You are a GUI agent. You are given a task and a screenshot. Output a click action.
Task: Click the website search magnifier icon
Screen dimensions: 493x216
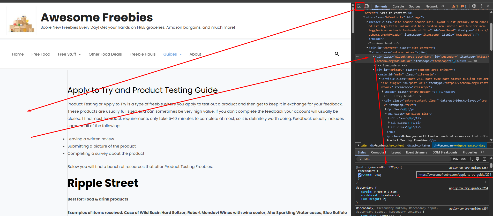pyautogui.click(x=337, y=54)
